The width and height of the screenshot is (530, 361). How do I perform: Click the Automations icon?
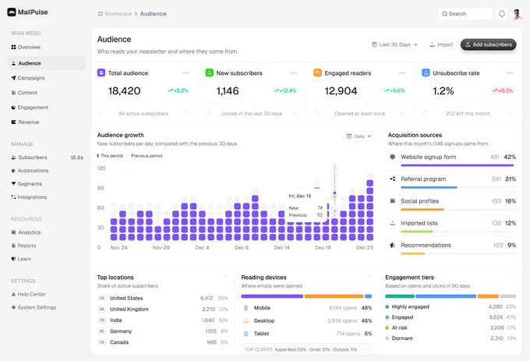(x=13, y=171)
